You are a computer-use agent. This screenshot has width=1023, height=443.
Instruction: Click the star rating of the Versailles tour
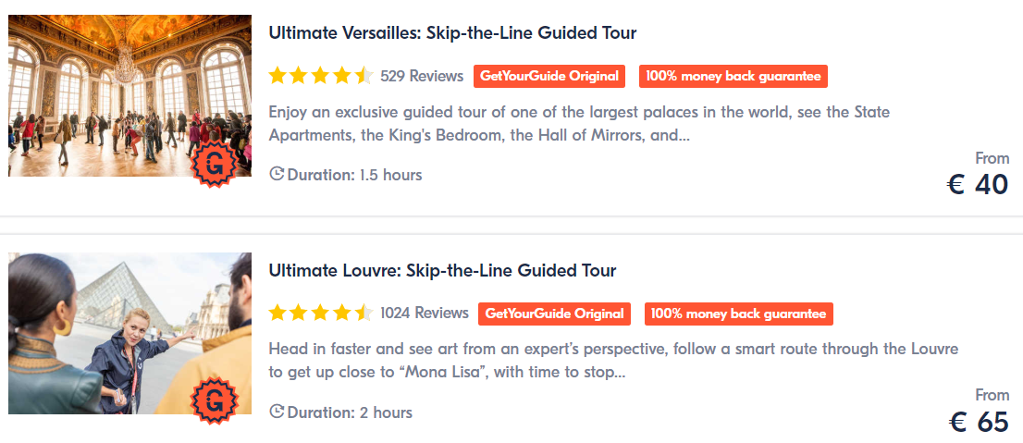(x=321, y=76)
